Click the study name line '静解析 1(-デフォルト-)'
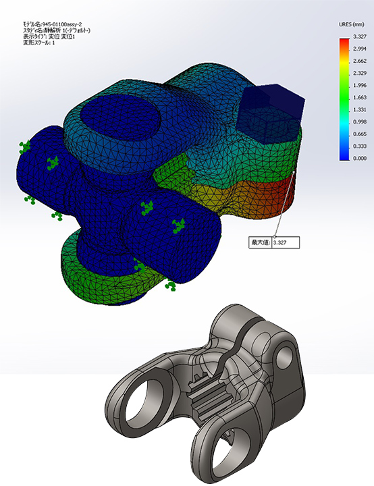This screenshot has height=486, width=374. click(57, 30)
